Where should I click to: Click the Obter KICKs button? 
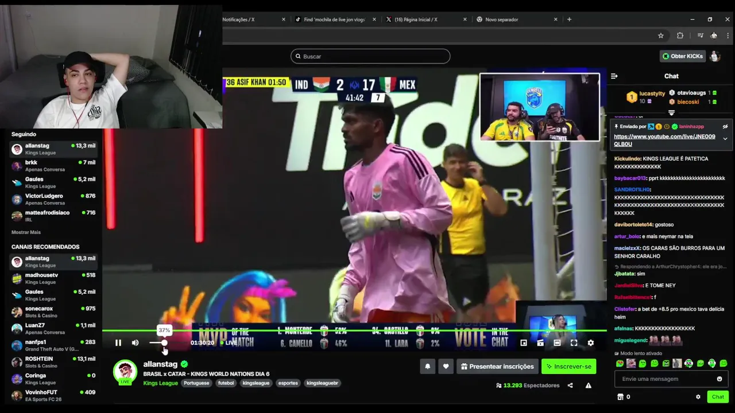point(682,56)
